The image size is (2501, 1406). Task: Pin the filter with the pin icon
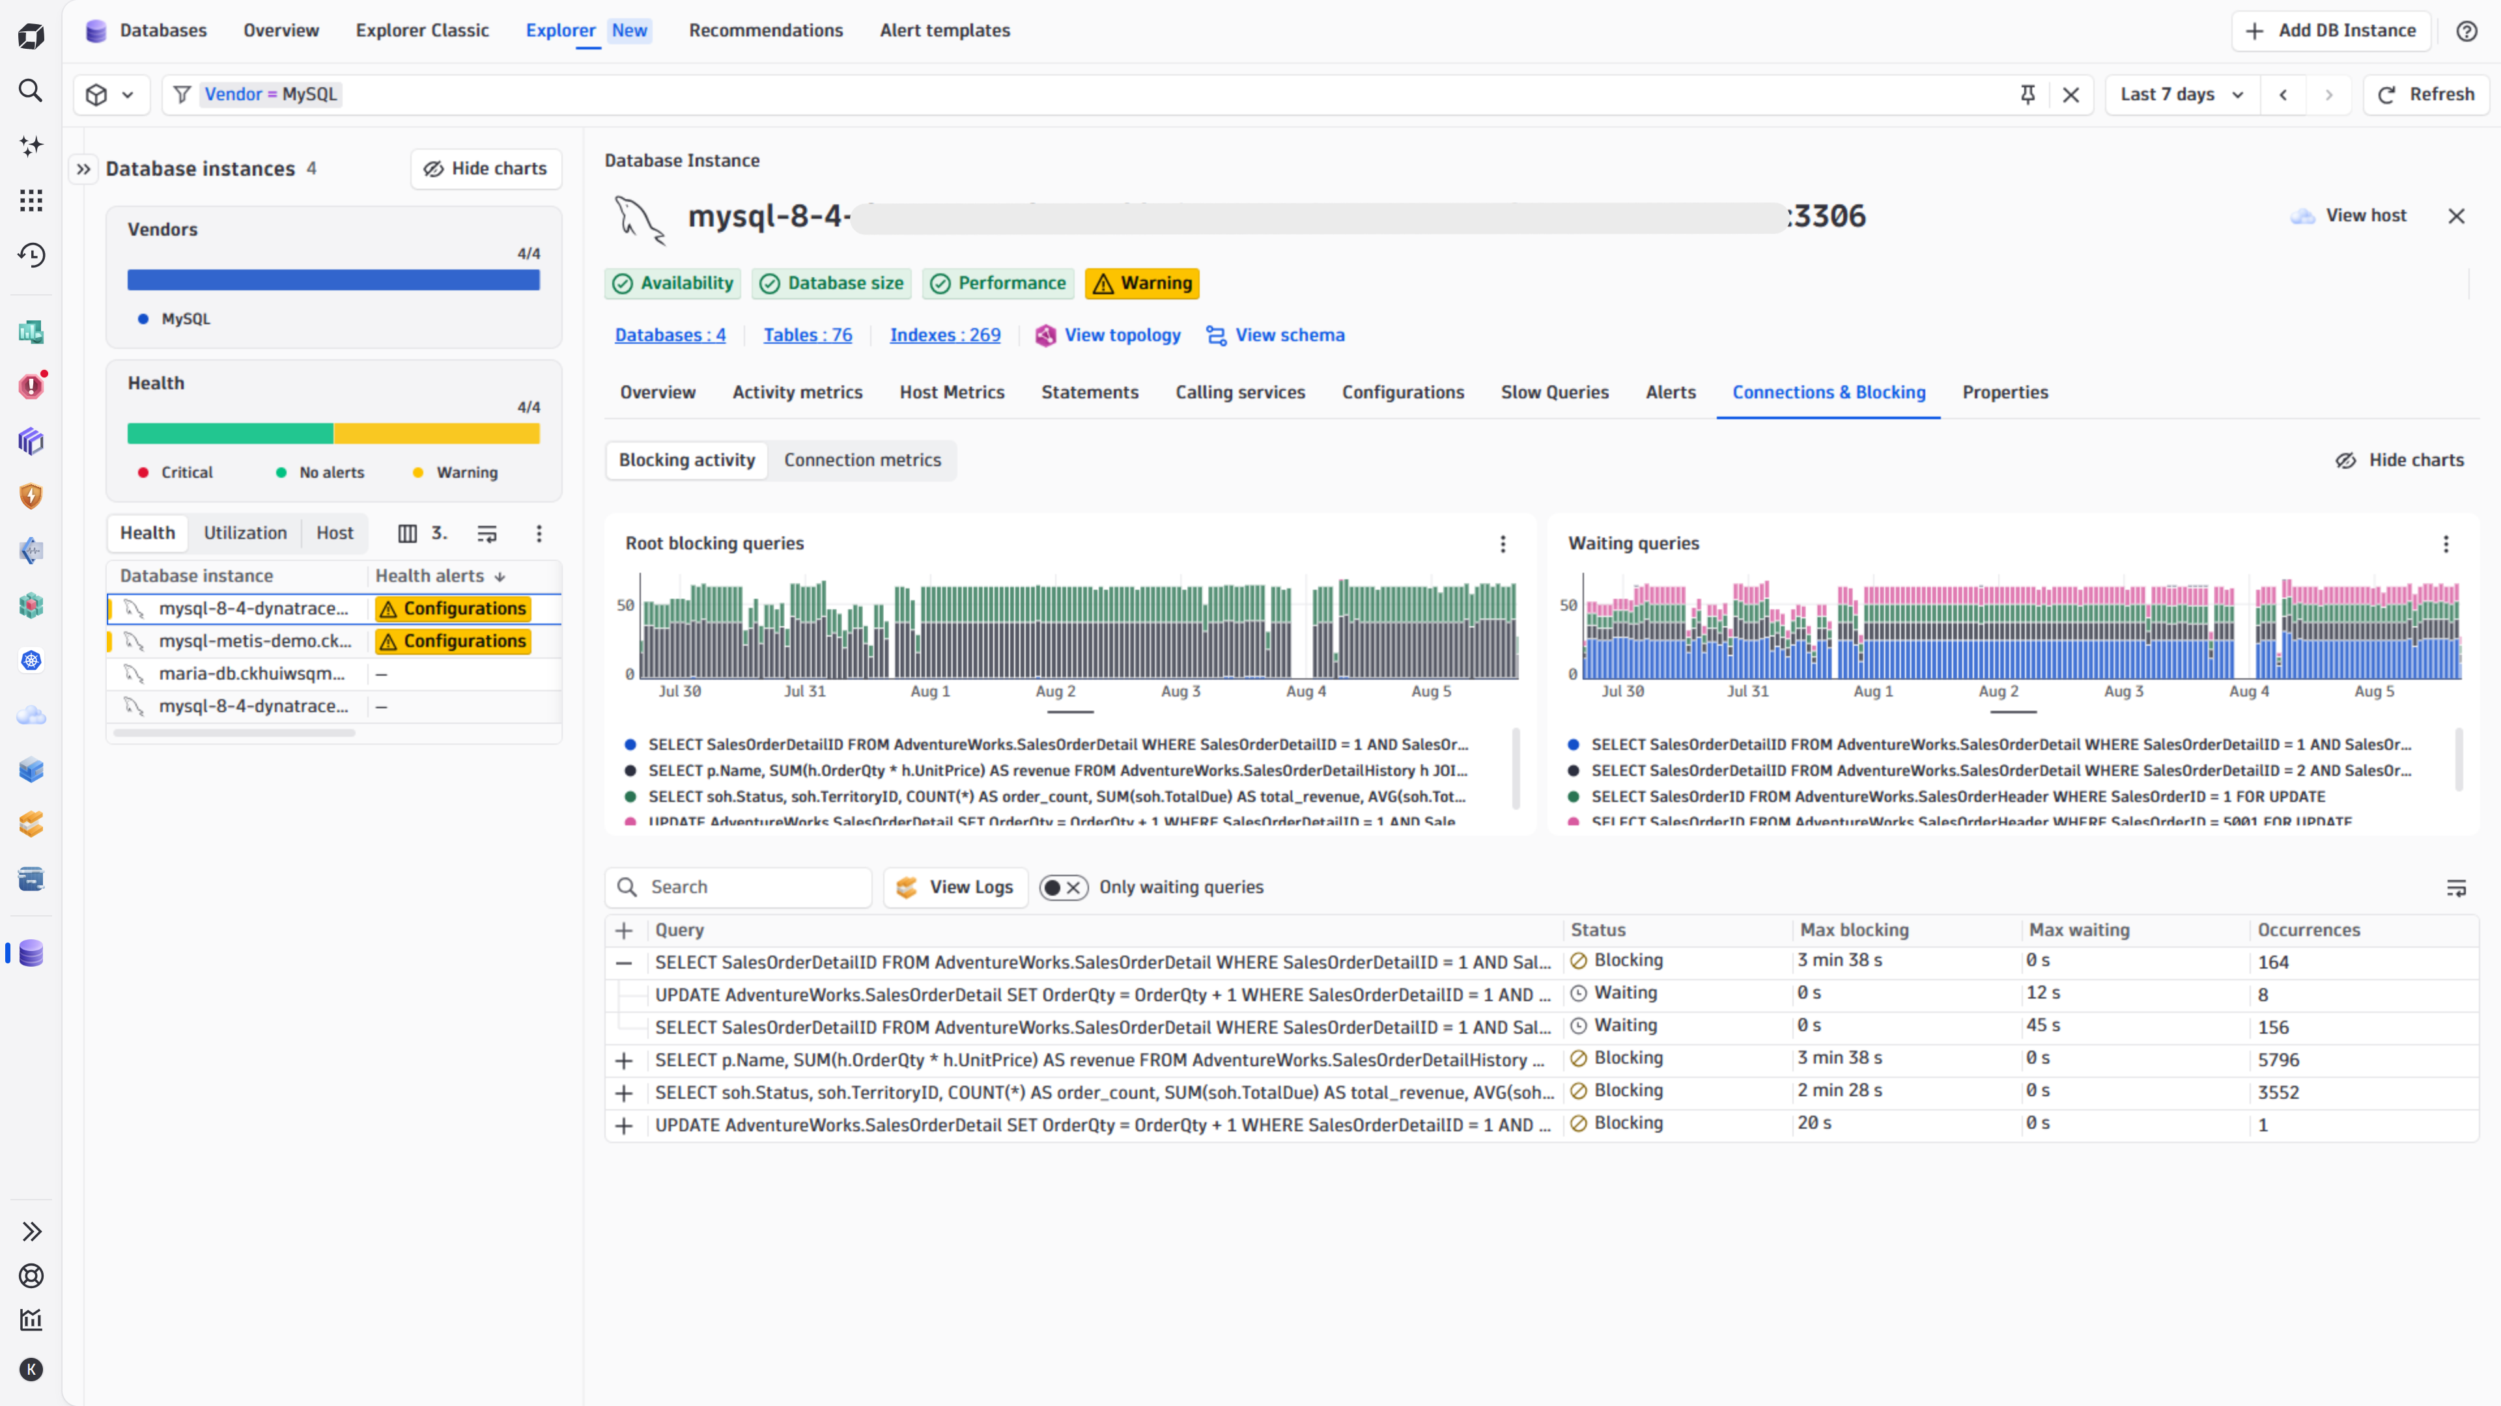[x=2028, y=94]
